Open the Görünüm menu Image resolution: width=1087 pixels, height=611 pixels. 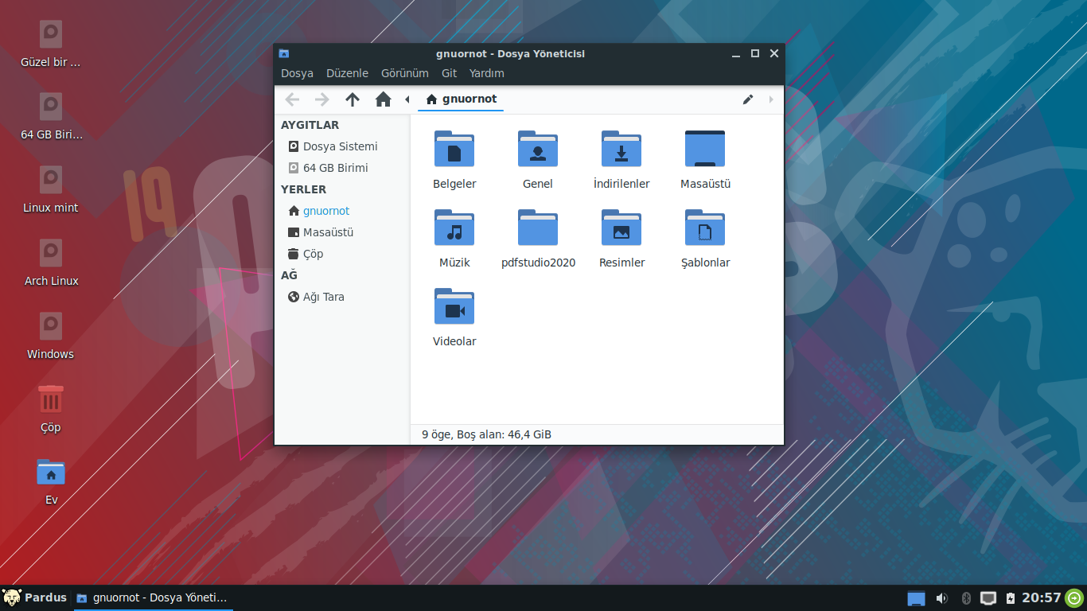[405, 73]
